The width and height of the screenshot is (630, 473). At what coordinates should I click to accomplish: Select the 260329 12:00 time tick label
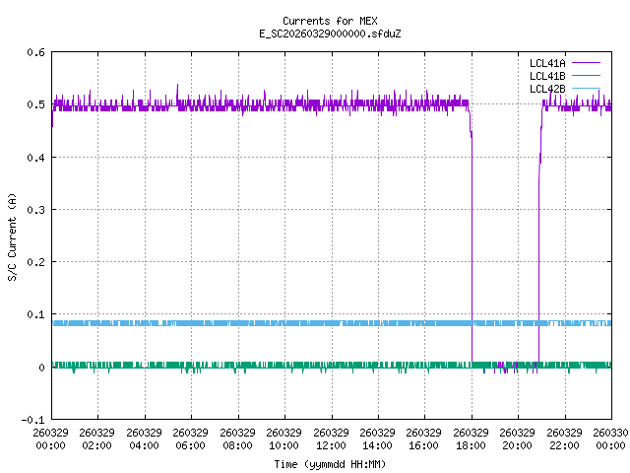click(x=331, y=439)
